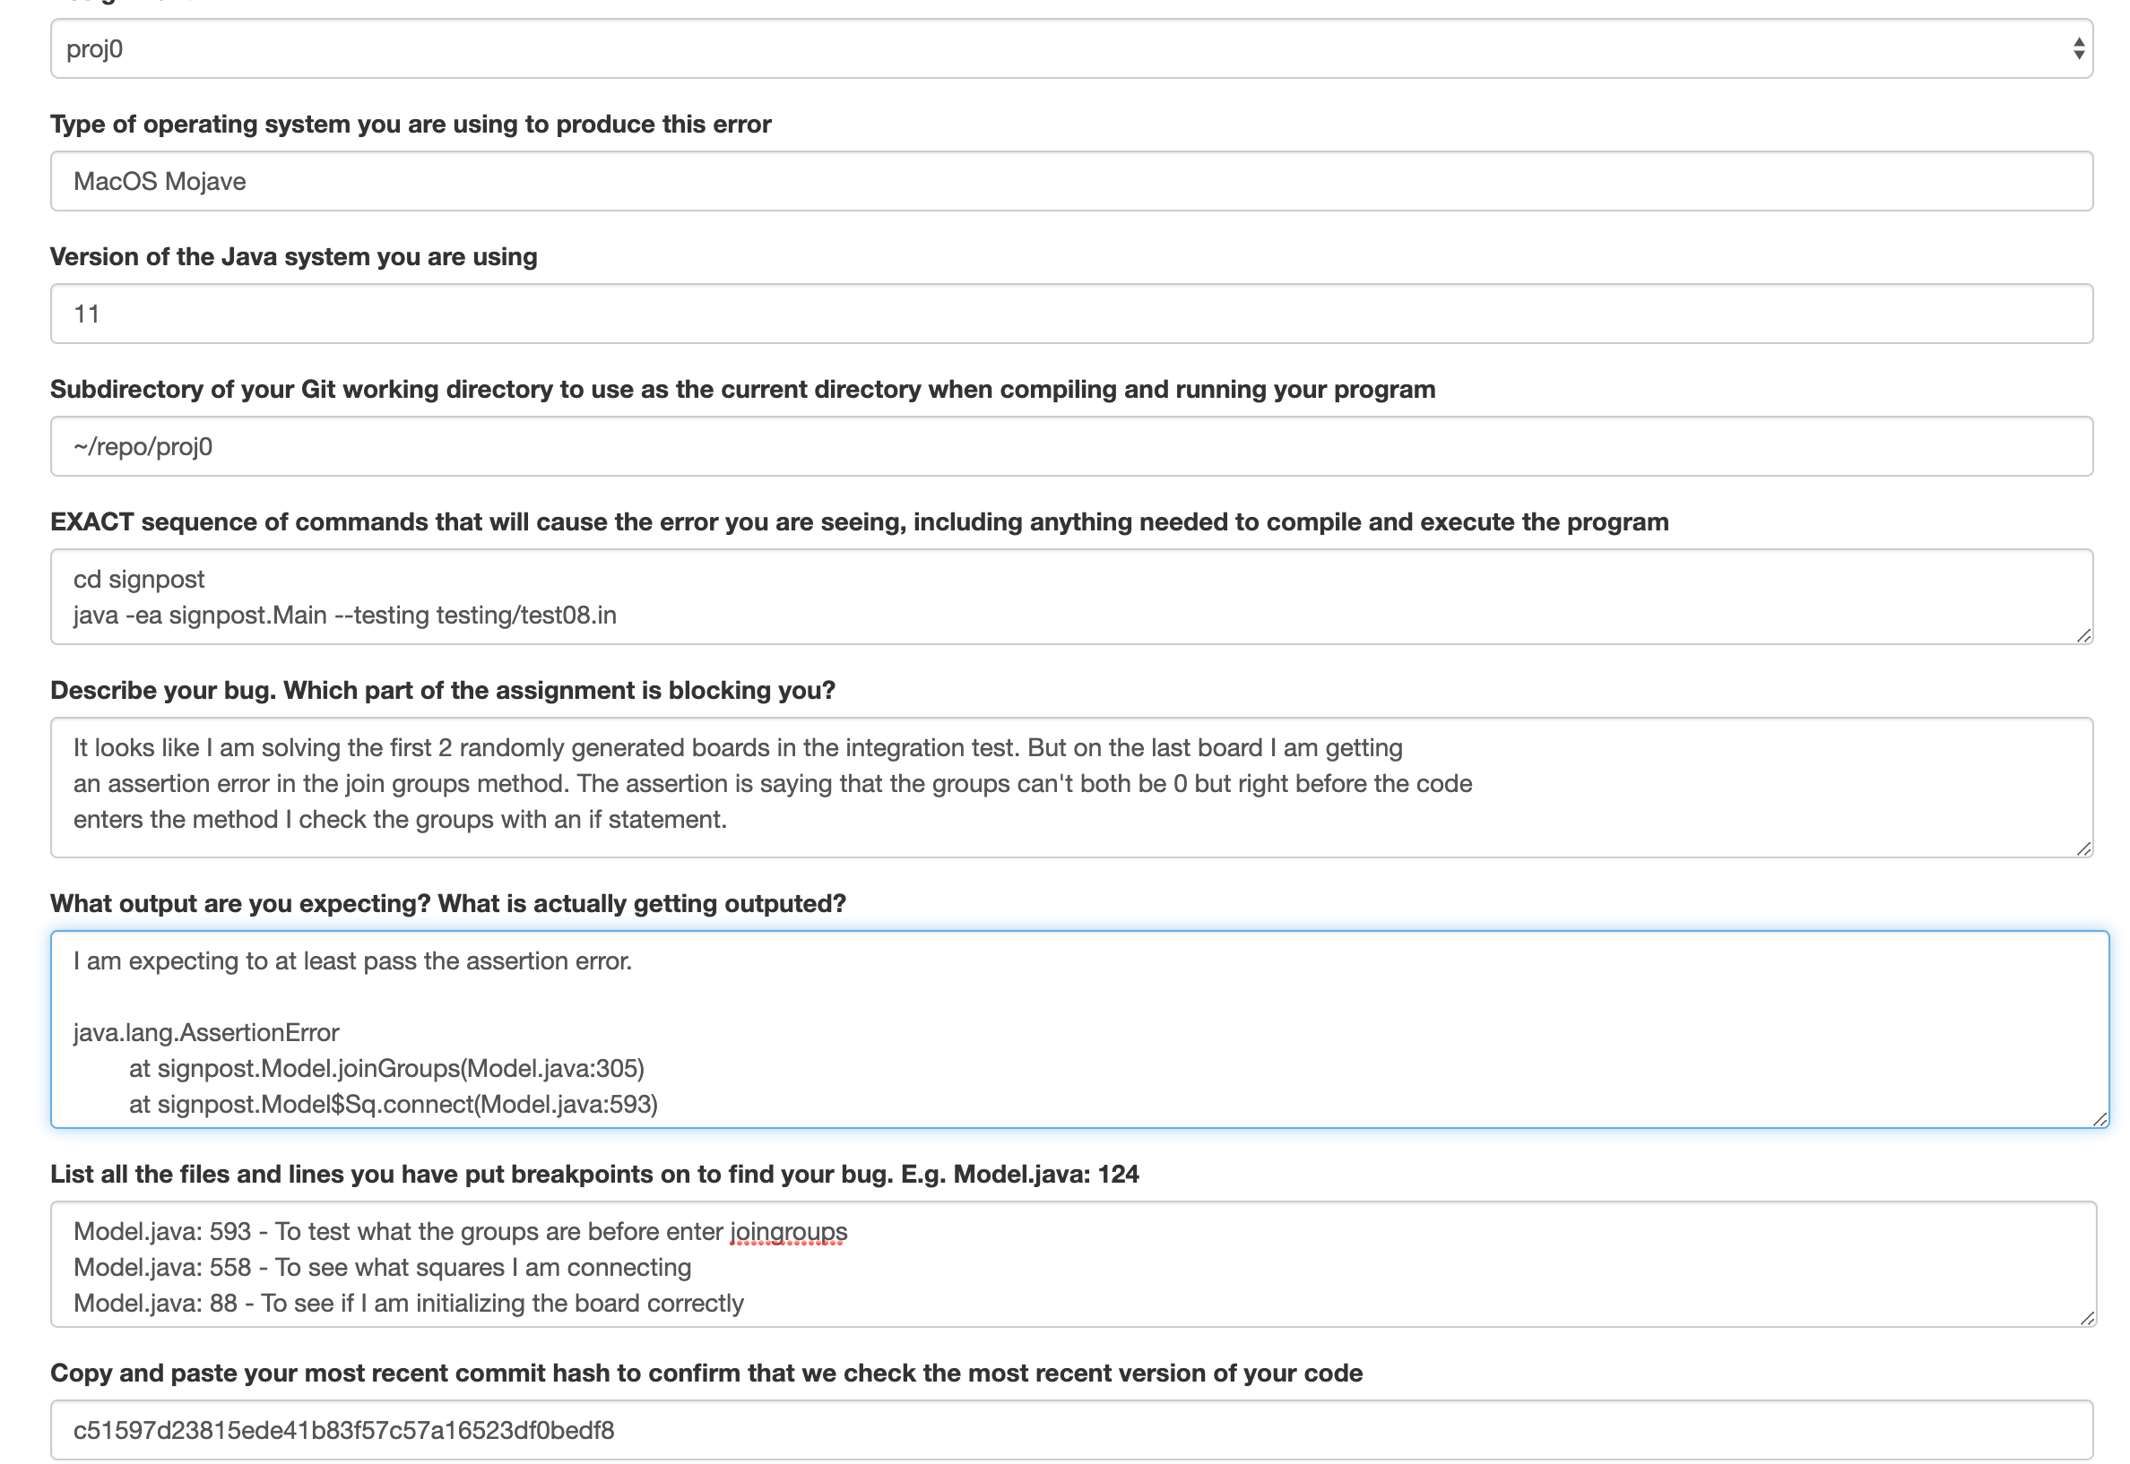Viewport: 2130px width, 1464px height.
Task: Click the label Version of the Java system
Action: tap(294, 258)
